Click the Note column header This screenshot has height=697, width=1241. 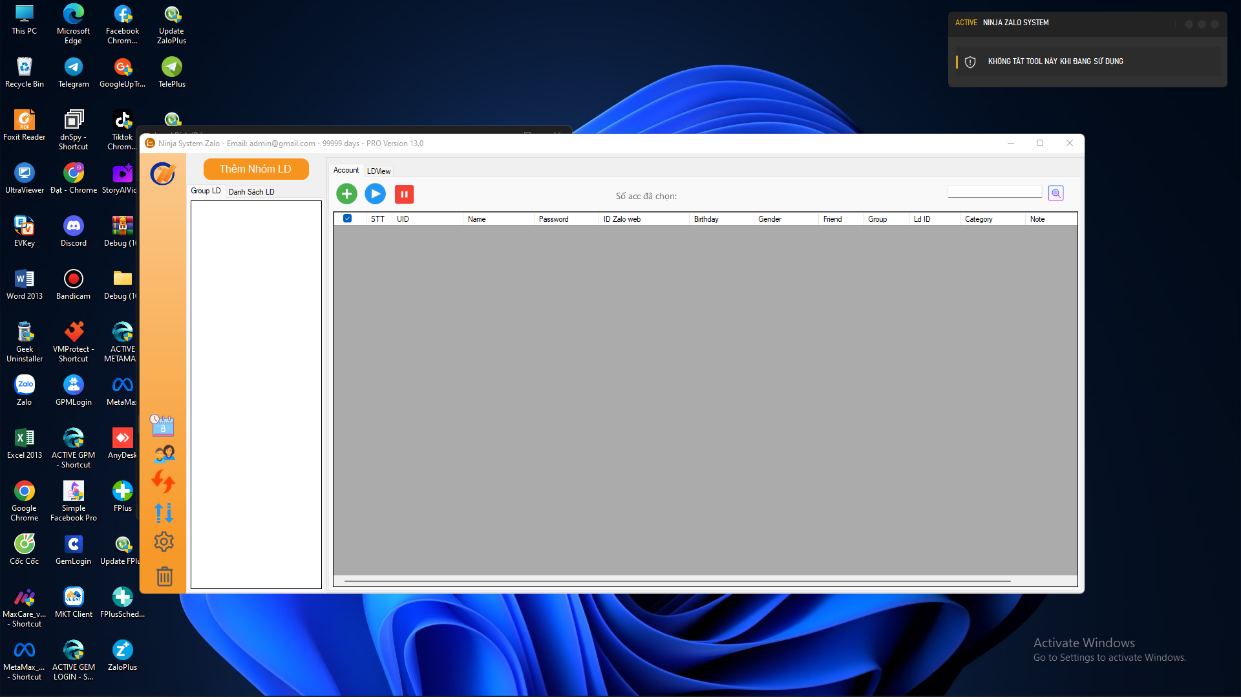(x=1051, y=219)
